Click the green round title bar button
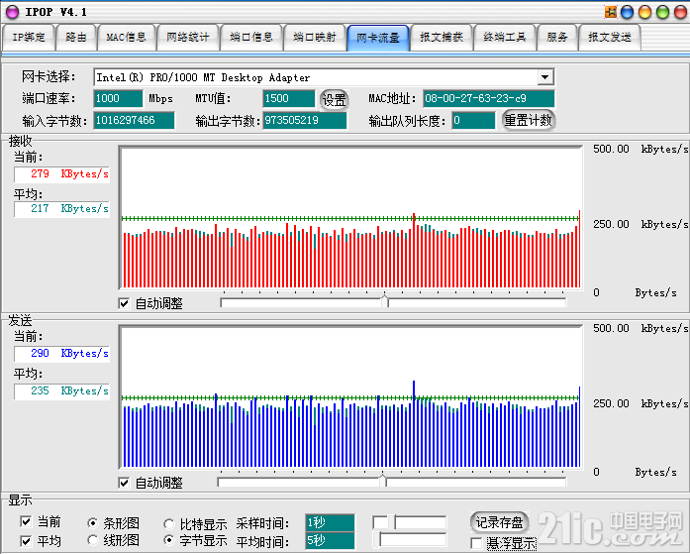The height and width of the screenshot is (554, 690). click(x=662, y=12)
